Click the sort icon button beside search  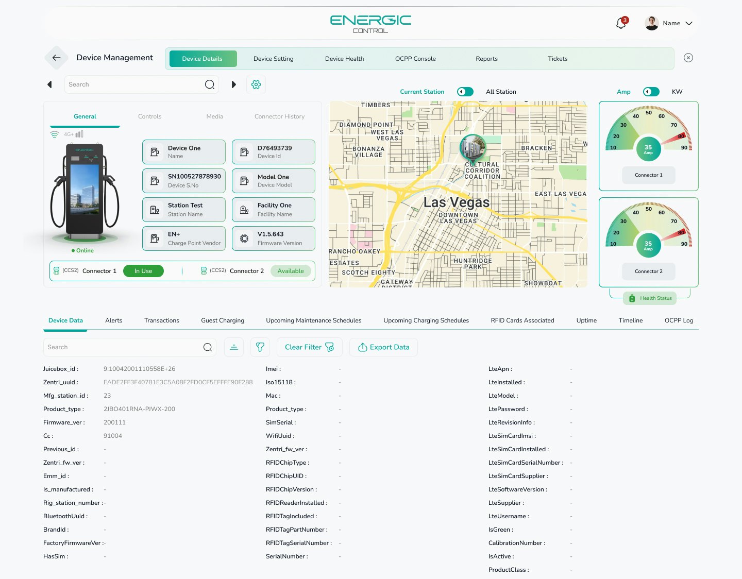point(234,347)
